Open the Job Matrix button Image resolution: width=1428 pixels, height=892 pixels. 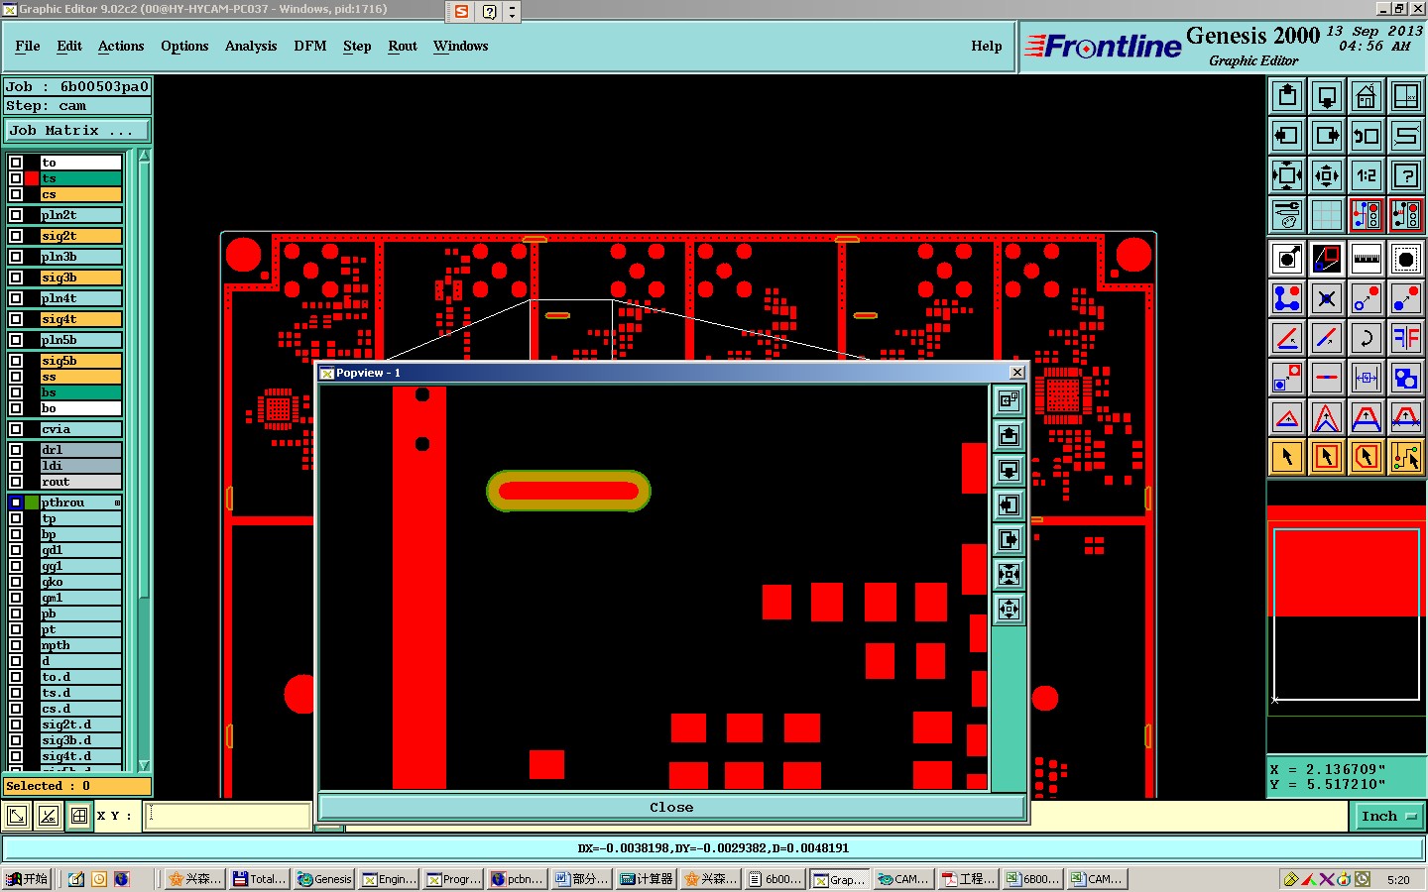pyautogui.click(x=77, y=131)
